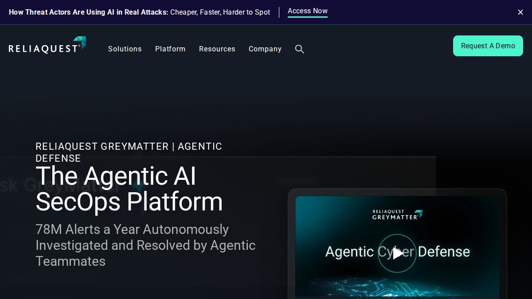Play the Agentic Cyber Defense video
This screenshot has width=532, height=299.
[x=397, y=253]
